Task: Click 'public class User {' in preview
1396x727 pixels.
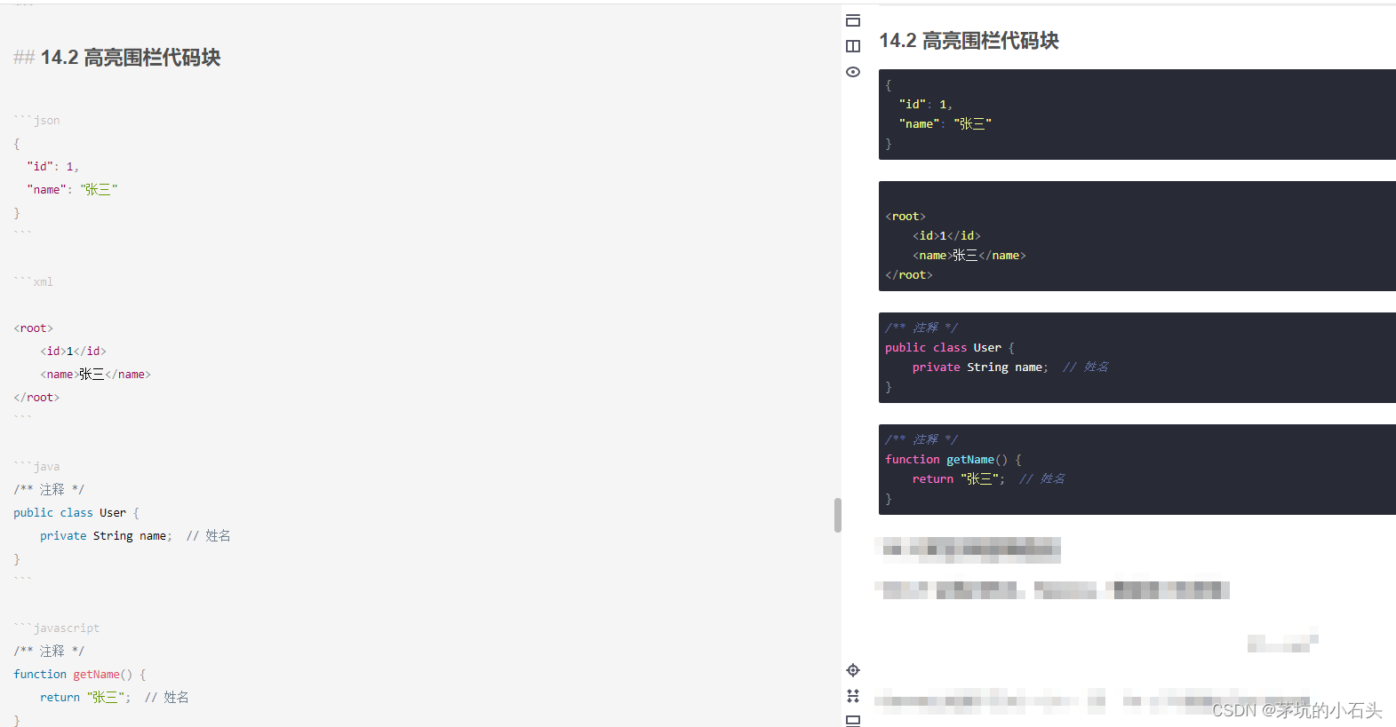Action: point(950,347)
